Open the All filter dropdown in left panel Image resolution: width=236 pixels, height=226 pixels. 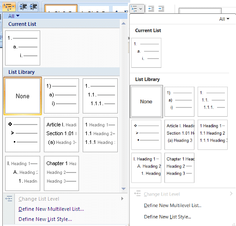[14, 16]
